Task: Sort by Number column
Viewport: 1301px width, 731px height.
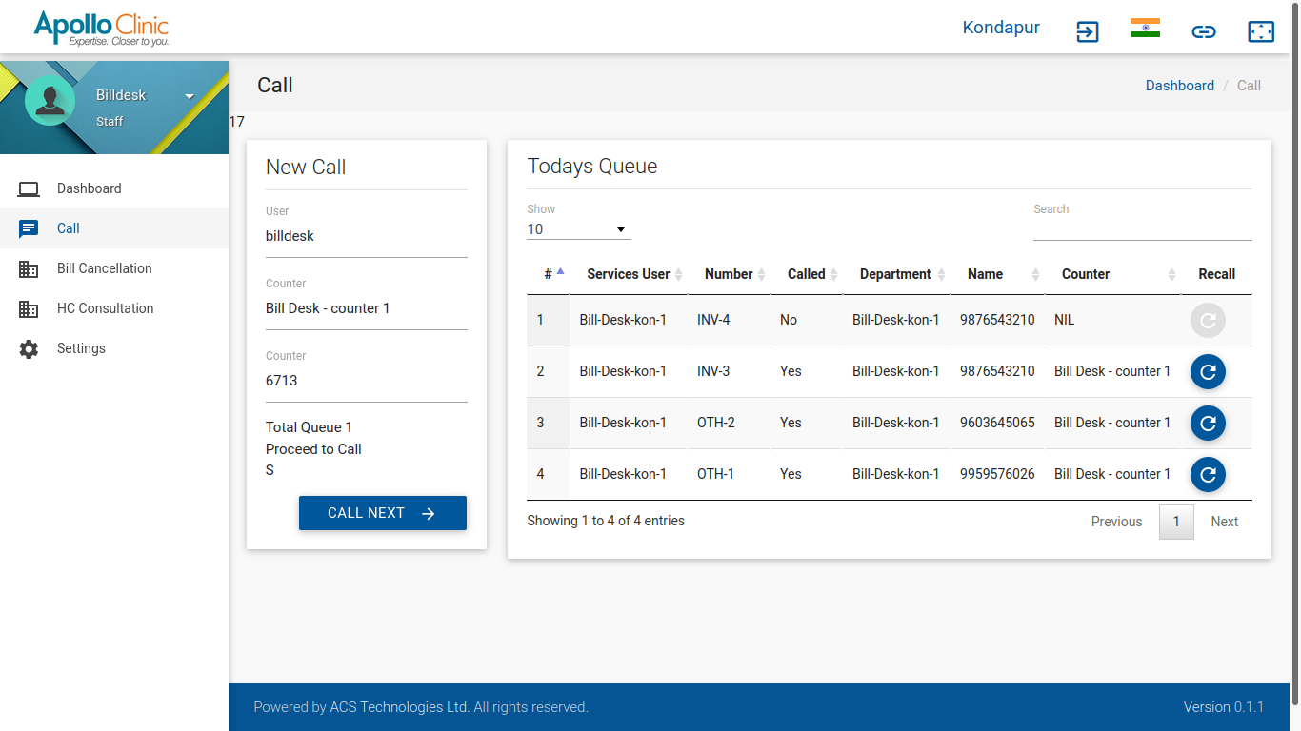Action: click(729, 274)
